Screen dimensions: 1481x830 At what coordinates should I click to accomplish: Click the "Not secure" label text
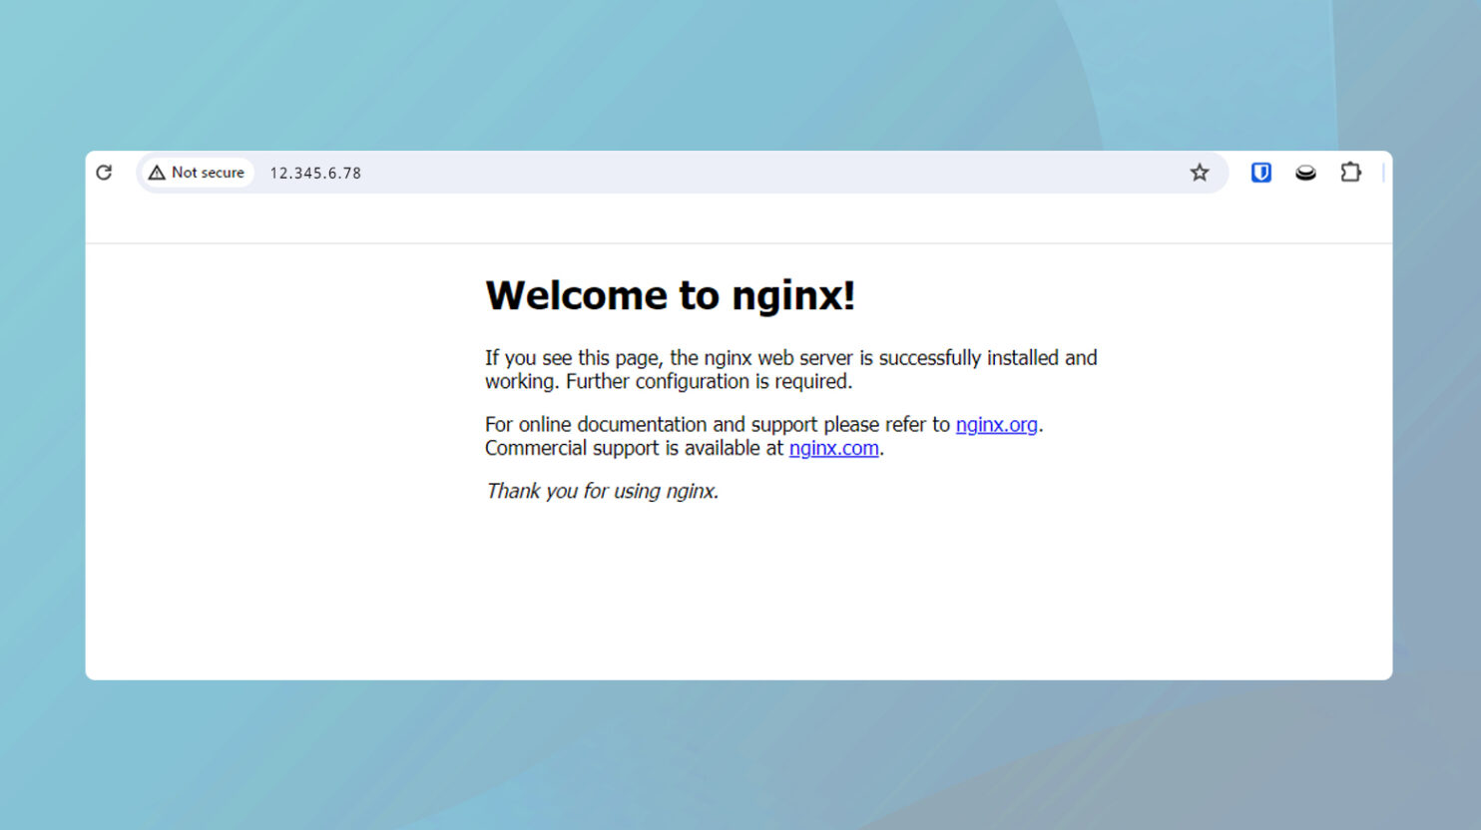(x=208, y=173)
